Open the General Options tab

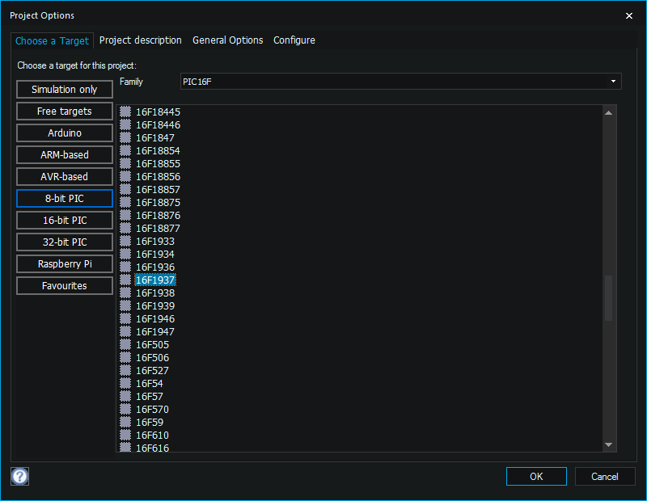click(x=228, y=40)
